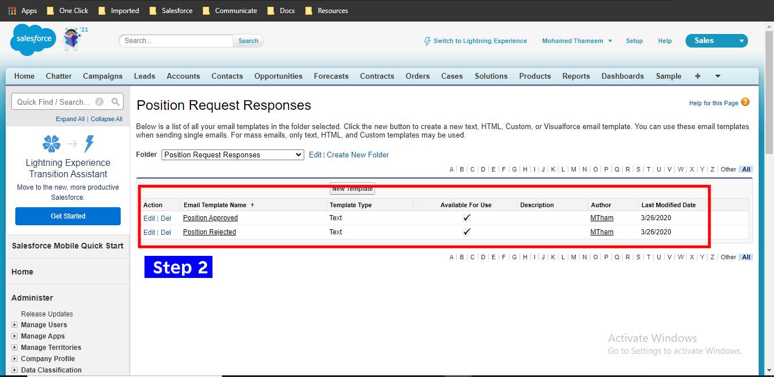Click the info icon inside Quick Find box
This screenshot has height=377, width=774.
point(100,101)
